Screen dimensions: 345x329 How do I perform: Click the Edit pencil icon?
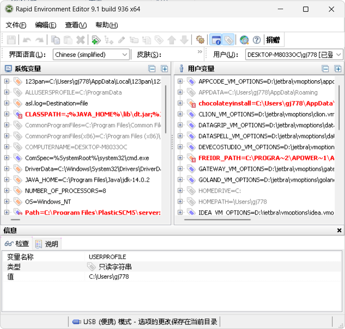[x=121, y=40]
